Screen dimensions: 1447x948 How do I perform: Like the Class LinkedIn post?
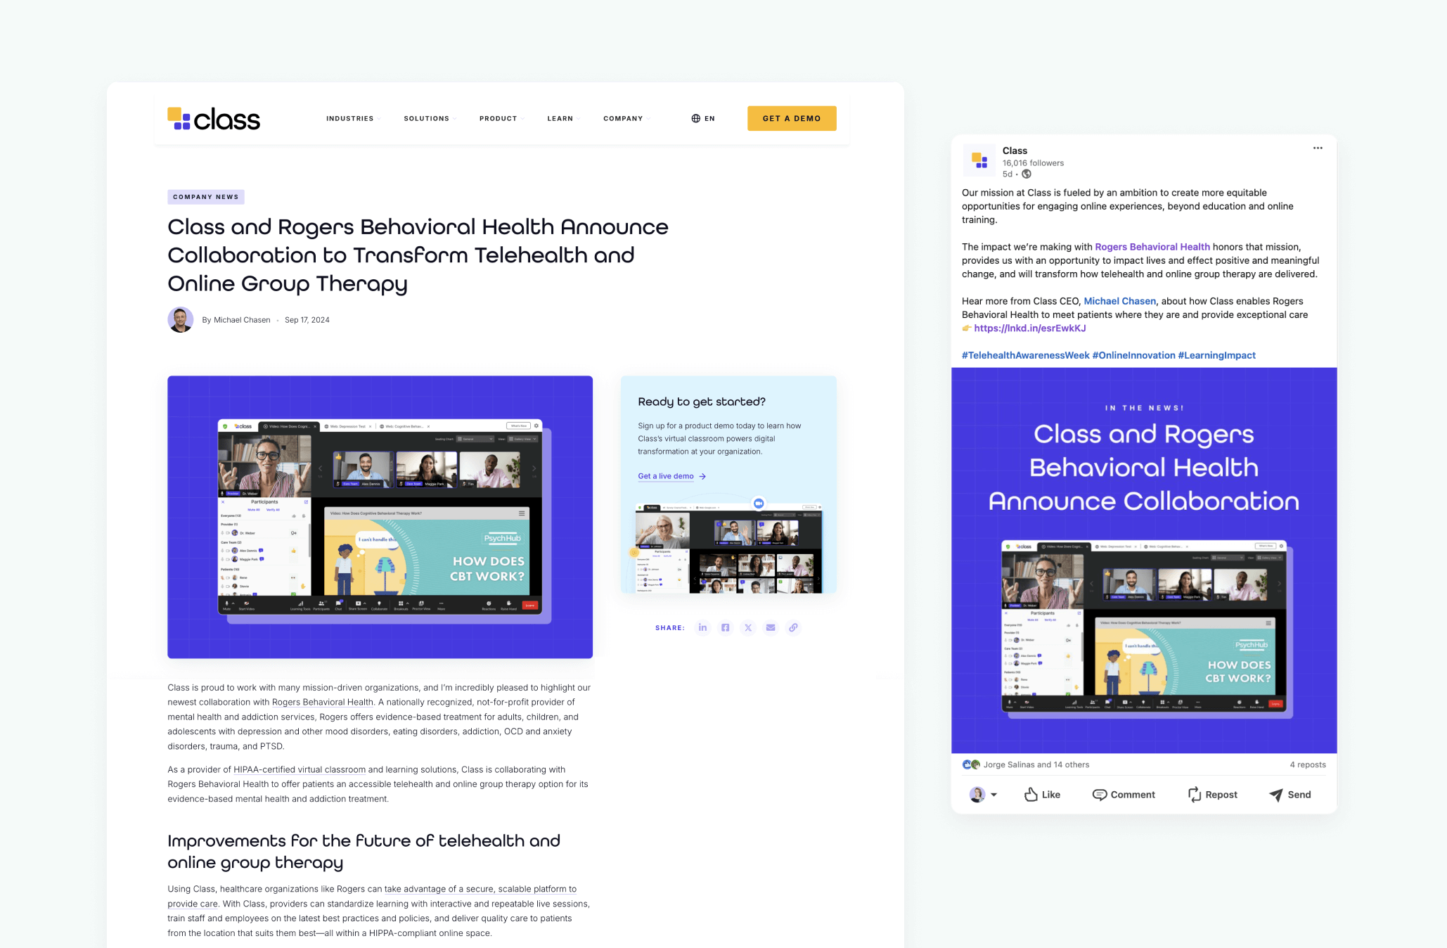tap(1042, 795)
